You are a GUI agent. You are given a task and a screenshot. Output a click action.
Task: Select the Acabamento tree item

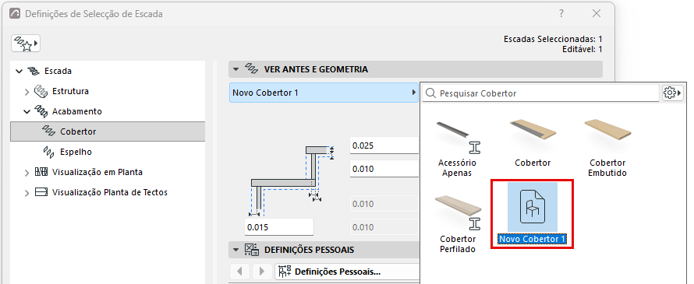pos(77,111)
